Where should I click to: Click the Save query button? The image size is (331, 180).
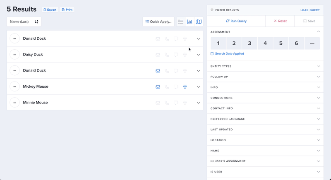tap(309, 21)
